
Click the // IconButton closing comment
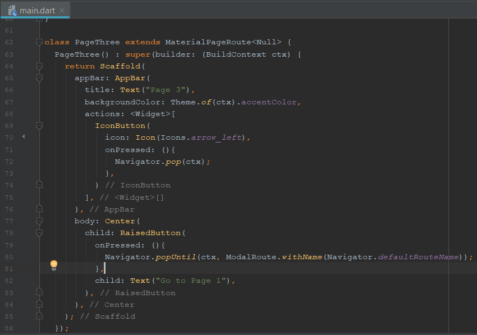137,185
